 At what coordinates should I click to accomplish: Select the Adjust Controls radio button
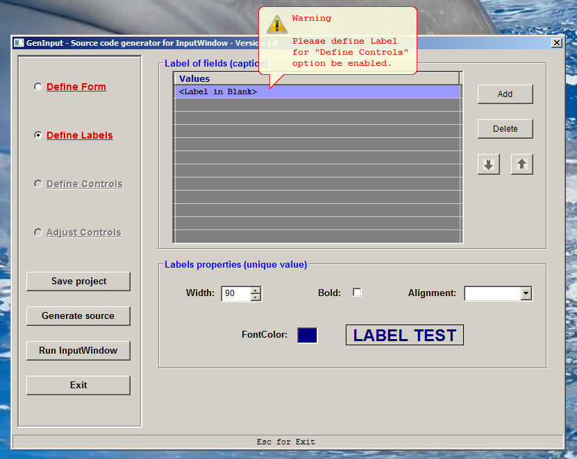[x=38, y=232]
